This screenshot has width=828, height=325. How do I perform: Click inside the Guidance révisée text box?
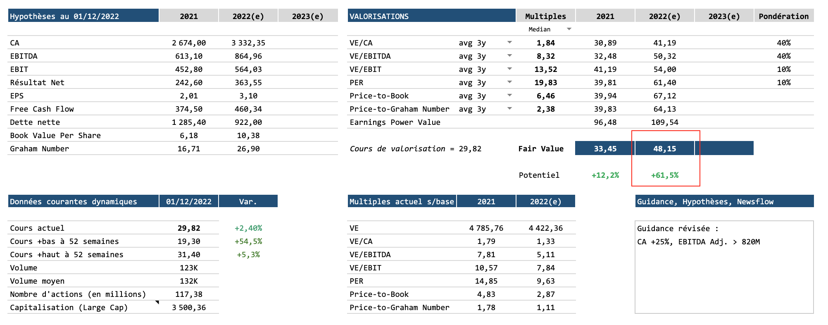pyautogui.click(x=724, y=273)
